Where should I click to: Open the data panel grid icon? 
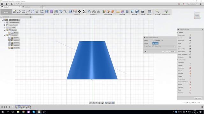point(2,4)
